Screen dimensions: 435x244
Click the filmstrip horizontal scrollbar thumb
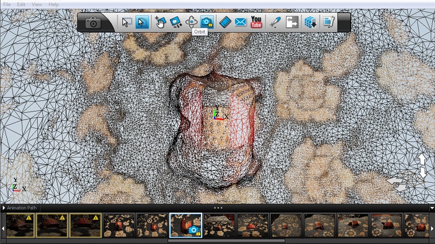click(x=226, y=241)
